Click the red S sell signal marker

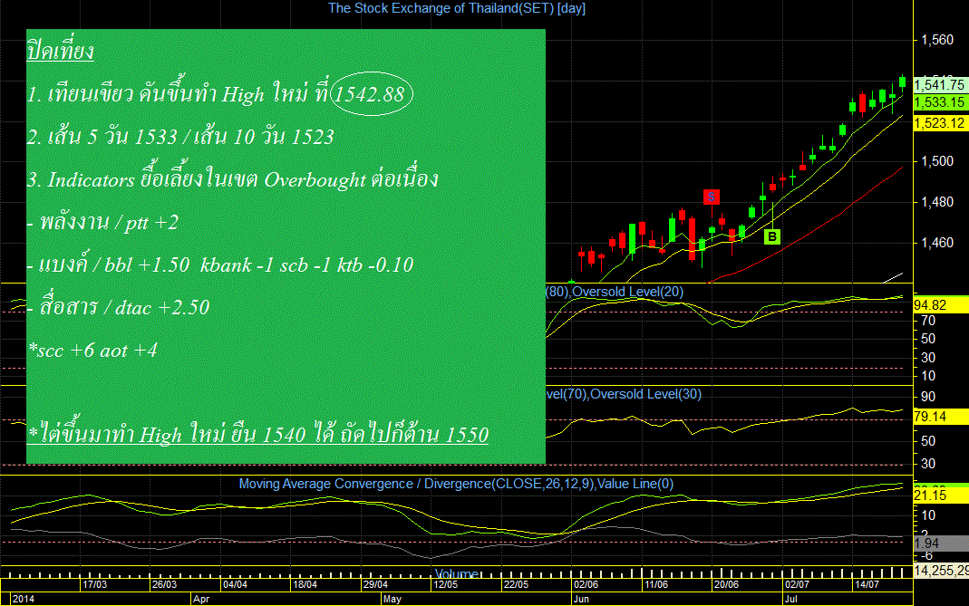pos(712,197)
